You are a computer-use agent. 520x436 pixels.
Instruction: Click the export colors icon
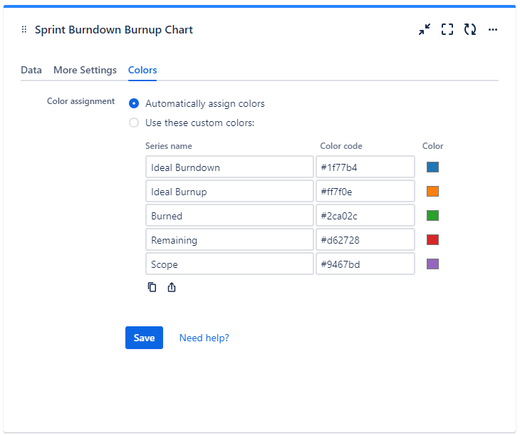tap(172, 287)
